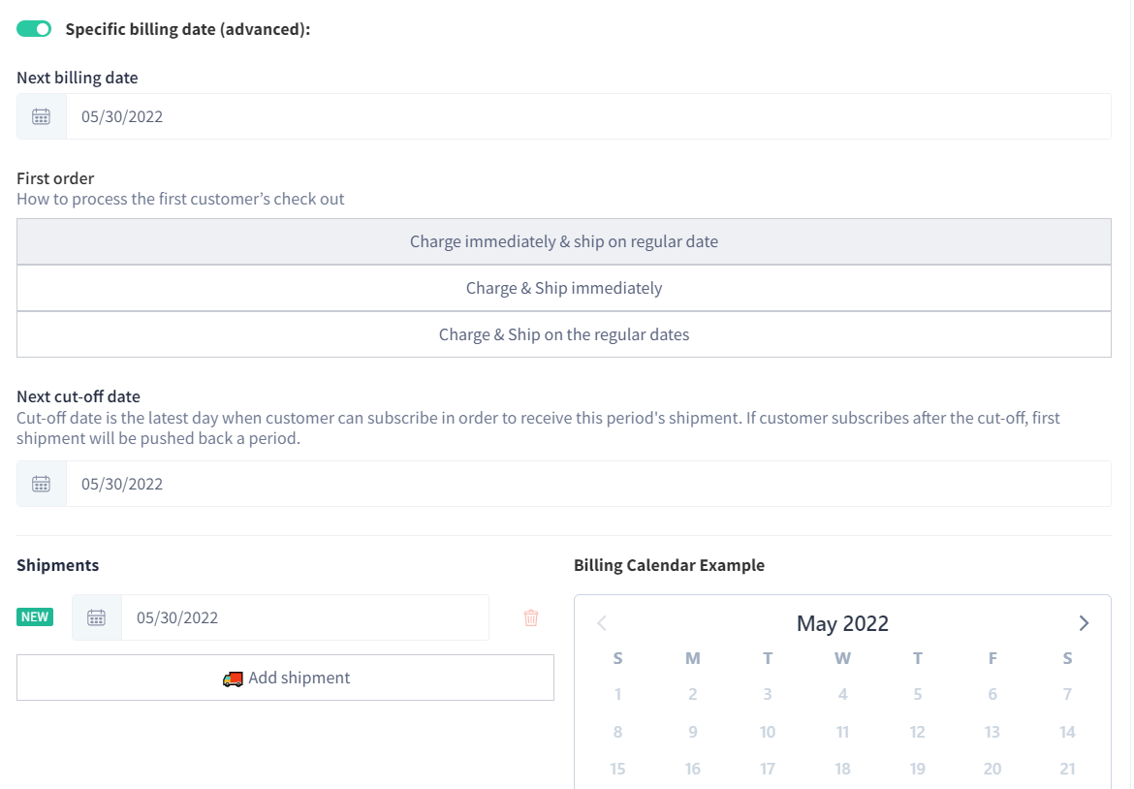Screen dimensions: 1134x789
Task: Select day 11 in the billing calendar
Action: 842,732
